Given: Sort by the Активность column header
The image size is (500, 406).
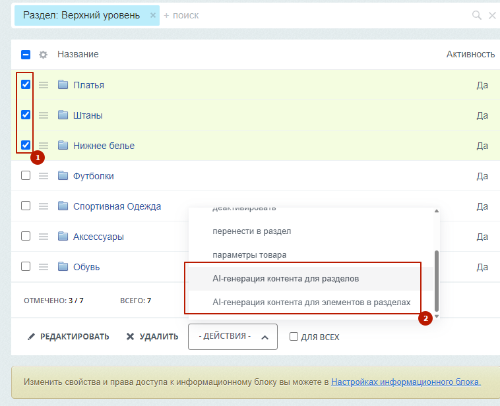Looking at the screenshot, I should [471, 54].
